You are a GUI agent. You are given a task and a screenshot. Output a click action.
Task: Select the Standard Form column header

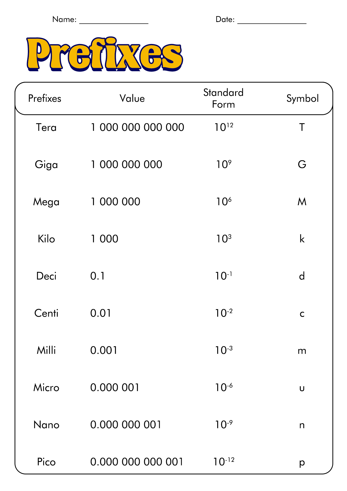point(223,98)
